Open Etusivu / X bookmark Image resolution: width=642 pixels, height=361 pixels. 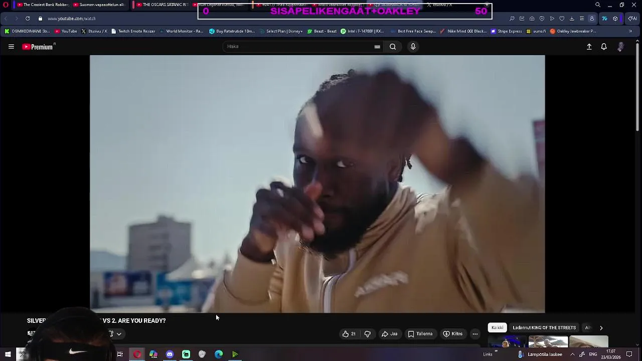[94, 31]
